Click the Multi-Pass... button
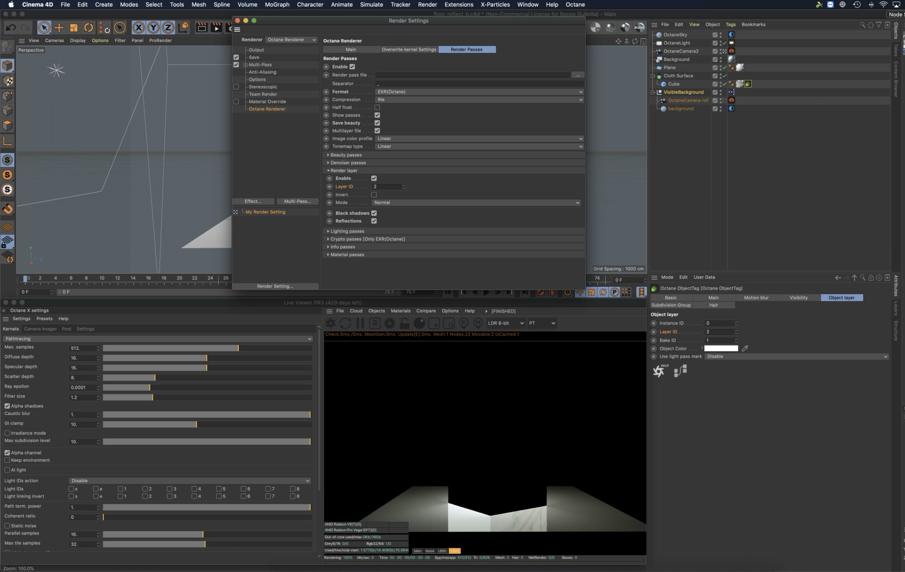The height and width of the screenshot is (572, 905). coord(297,201)
